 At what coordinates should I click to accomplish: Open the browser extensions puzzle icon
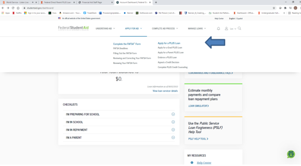click(285, 8)
